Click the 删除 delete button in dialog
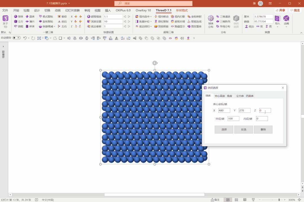Viewport: 304px width, 202px height. point(263,129)
